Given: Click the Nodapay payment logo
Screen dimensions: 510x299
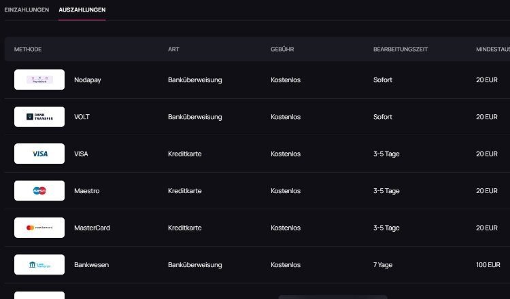Looking at the screenshot, I should 39,80.
